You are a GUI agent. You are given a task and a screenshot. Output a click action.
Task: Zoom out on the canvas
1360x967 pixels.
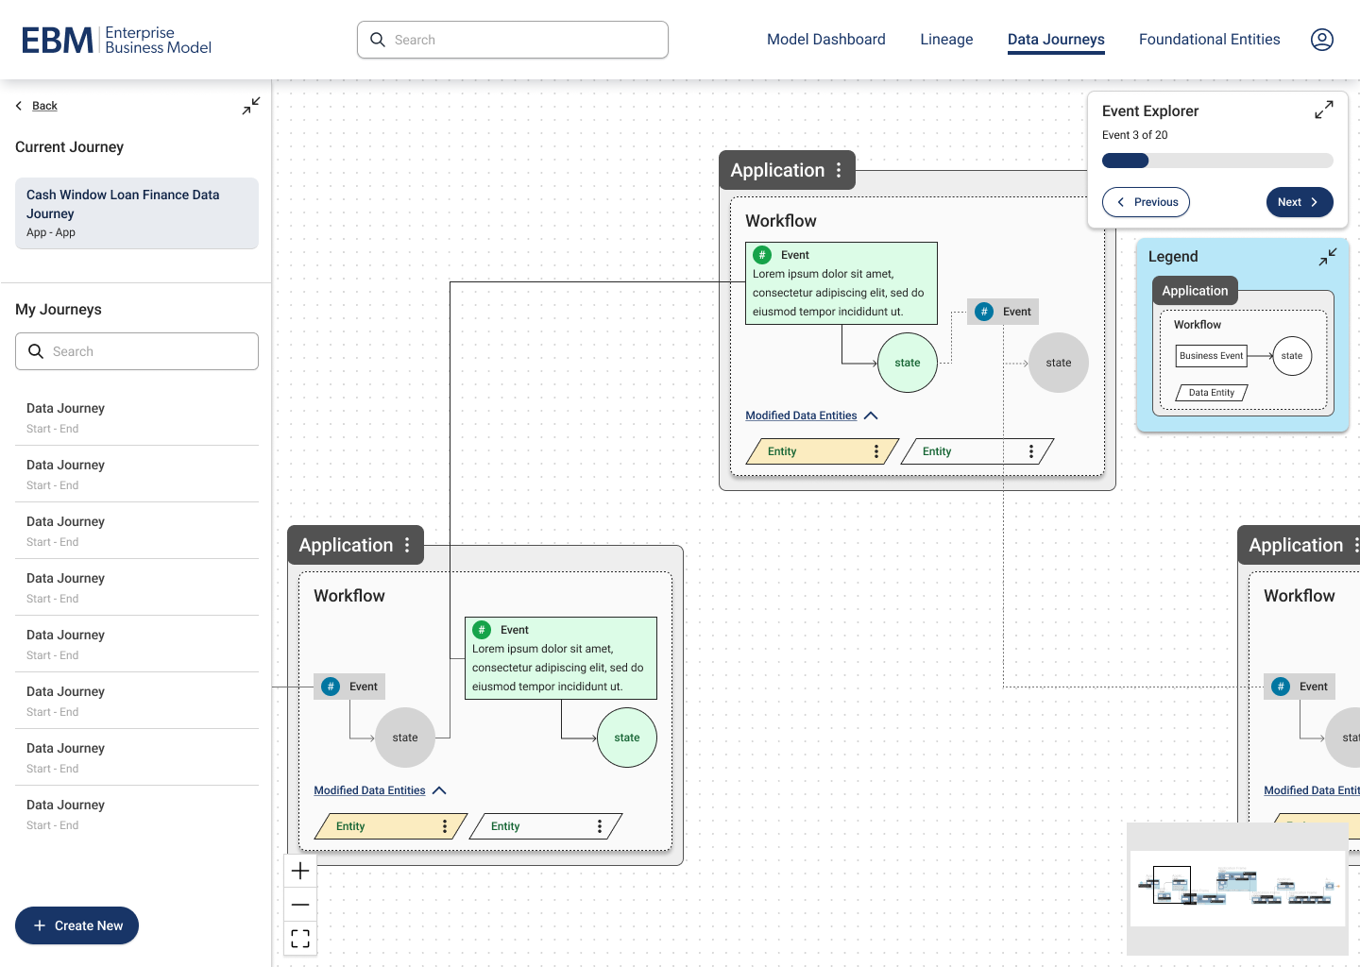point(300,905)
